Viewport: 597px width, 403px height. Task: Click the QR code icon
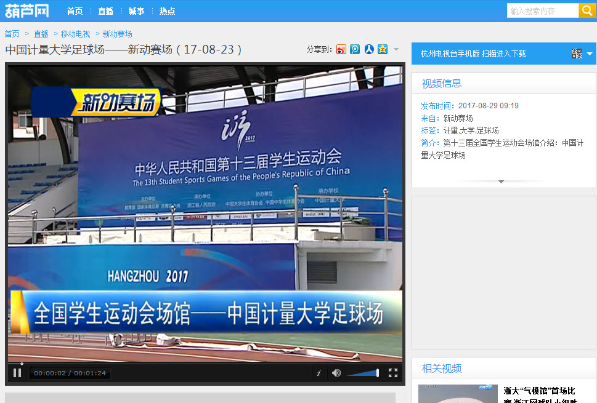click(x=576, y=54)
